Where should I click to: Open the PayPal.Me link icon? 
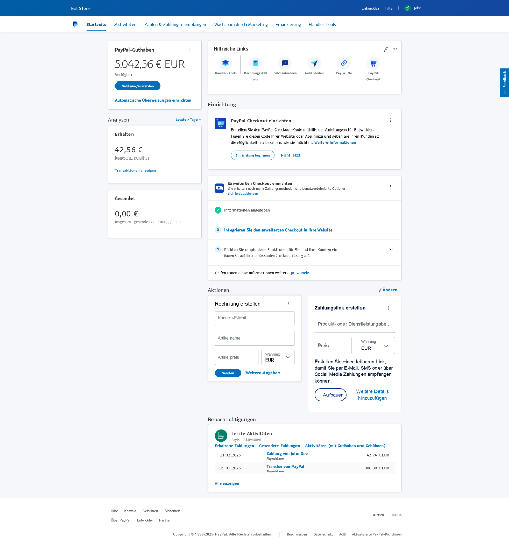click(x=344, y=63)
